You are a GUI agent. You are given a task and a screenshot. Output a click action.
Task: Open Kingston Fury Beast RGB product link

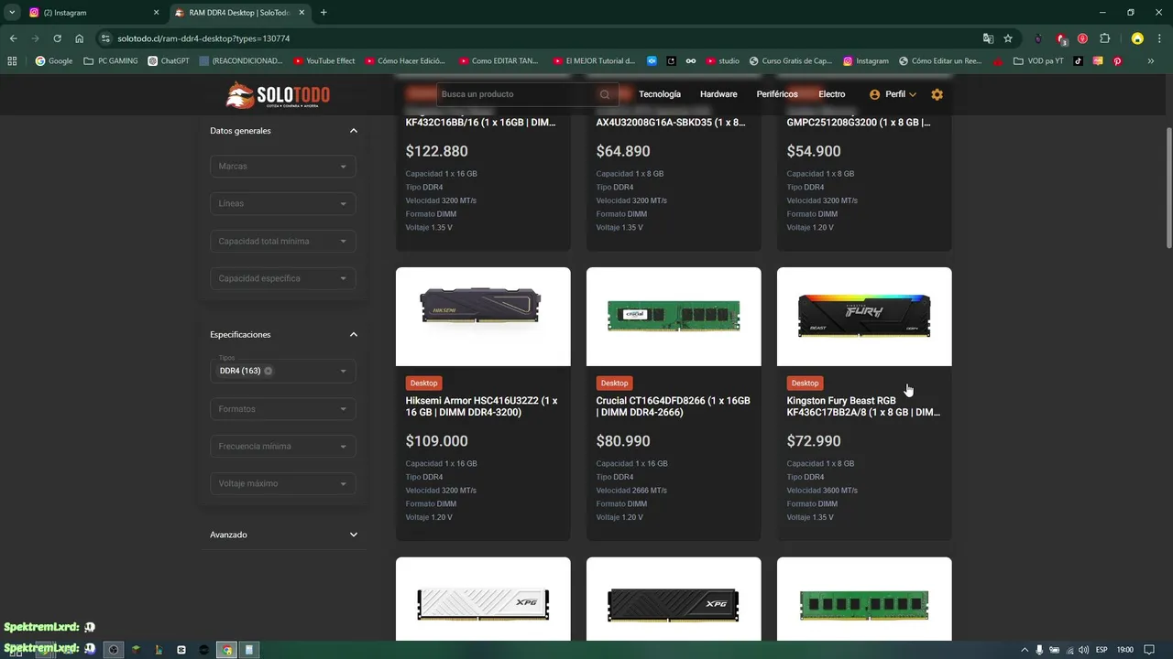(x=863, y=406)
